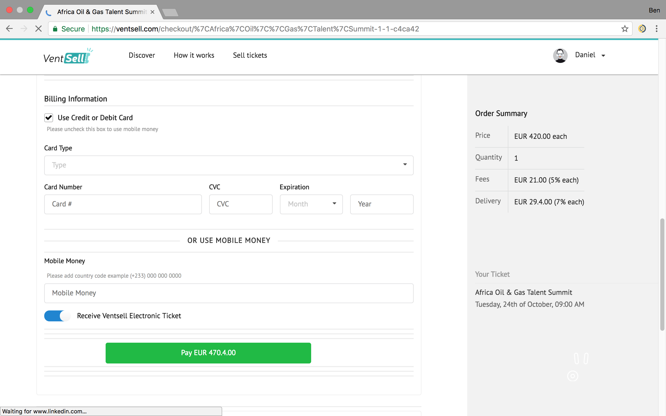Open Daniel user menu arrow
This screenshot has height=416, width=666.
[x=603, y=56]
